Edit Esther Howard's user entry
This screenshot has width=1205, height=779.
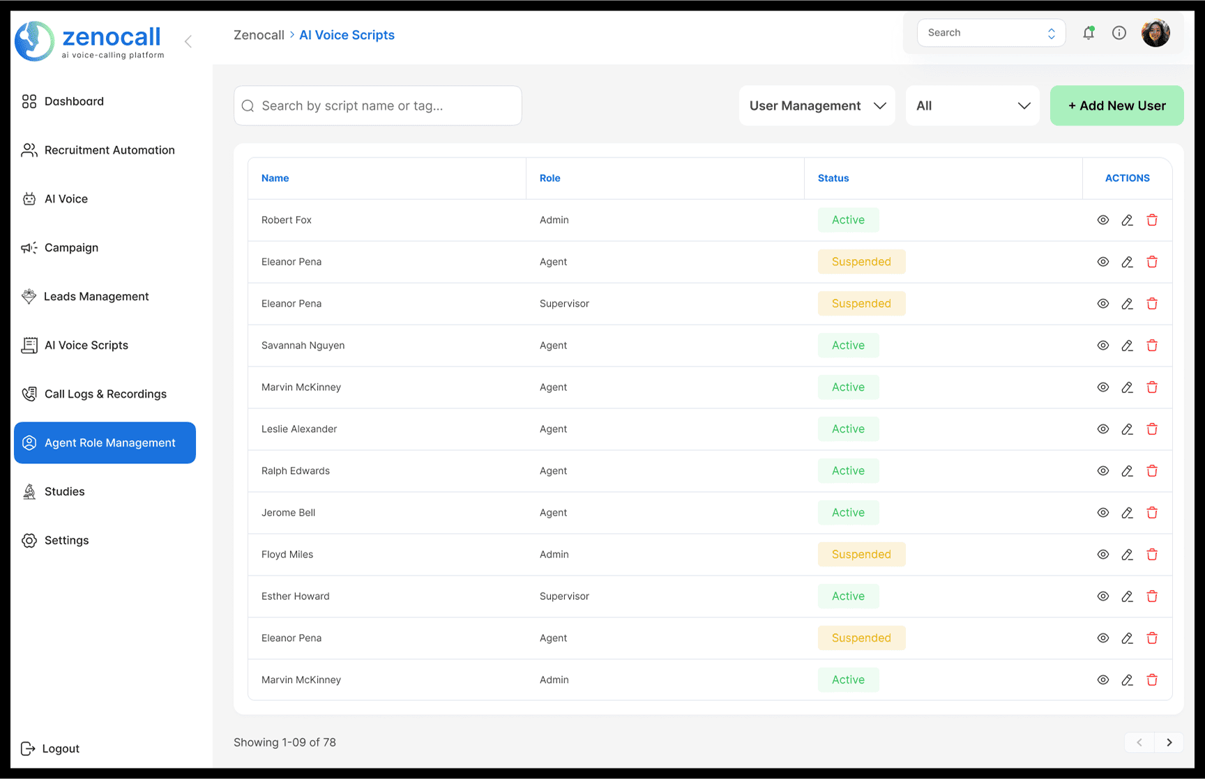tap(1127, 596)
